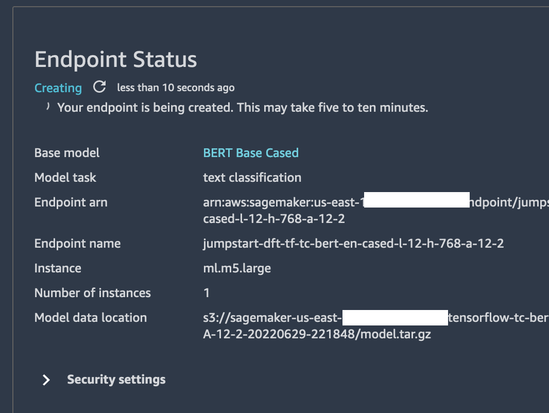Open the BERT Base Cased model page
The image size is (549, 413).
[x=251, y=153]
